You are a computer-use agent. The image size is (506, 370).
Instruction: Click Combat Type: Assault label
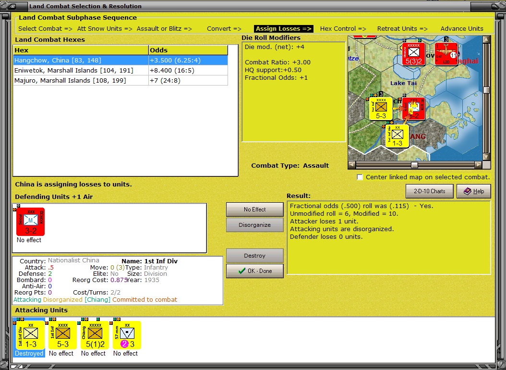(x=290, y=166)
